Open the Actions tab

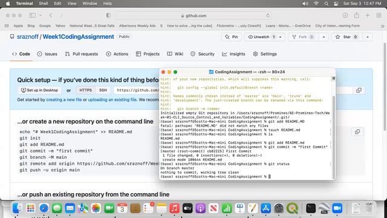click(x=117, y=54)
